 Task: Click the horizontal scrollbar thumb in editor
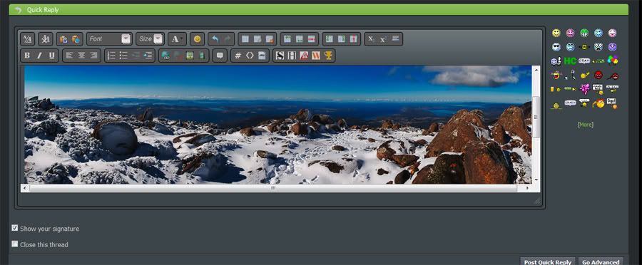tap(273, 188)
